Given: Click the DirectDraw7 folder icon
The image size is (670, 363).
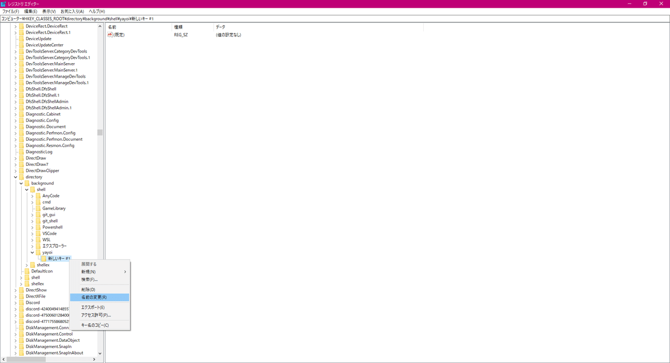Looking at the screenshot, I should pyautogui.click(x=21, y=164).
